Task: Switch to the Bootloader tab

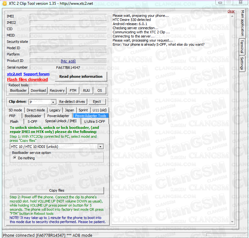Action: (x=33, y=116)
